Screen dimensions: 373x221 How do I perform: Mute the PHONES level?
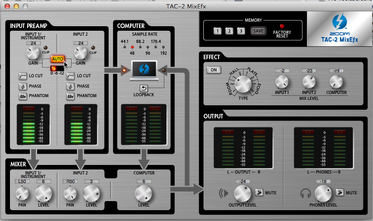point(340,192)
